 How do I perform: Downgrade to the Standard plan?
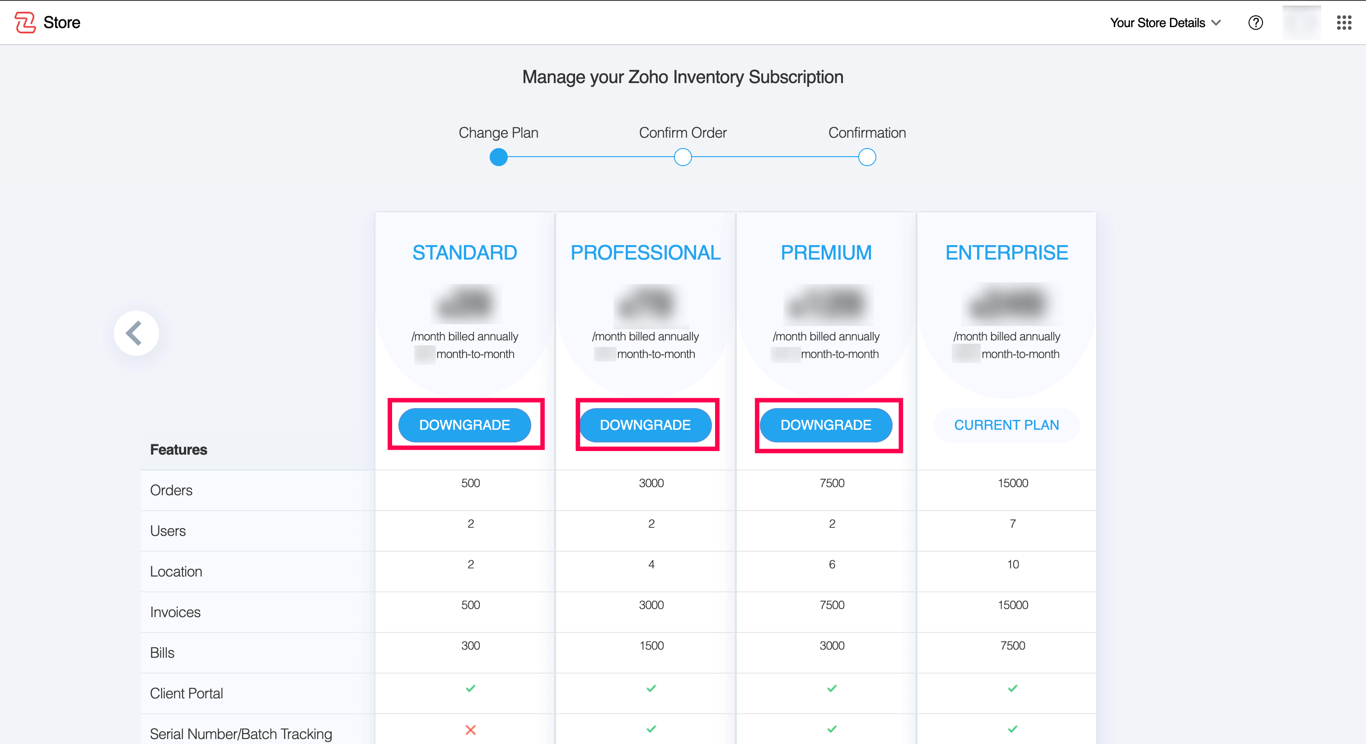point(464,425)
